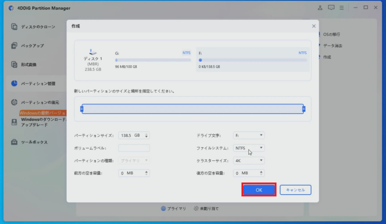Open the Partition Recovery sidebar icon
The width and height of the screenshot is (386, 224).
[x=14, y=102]
